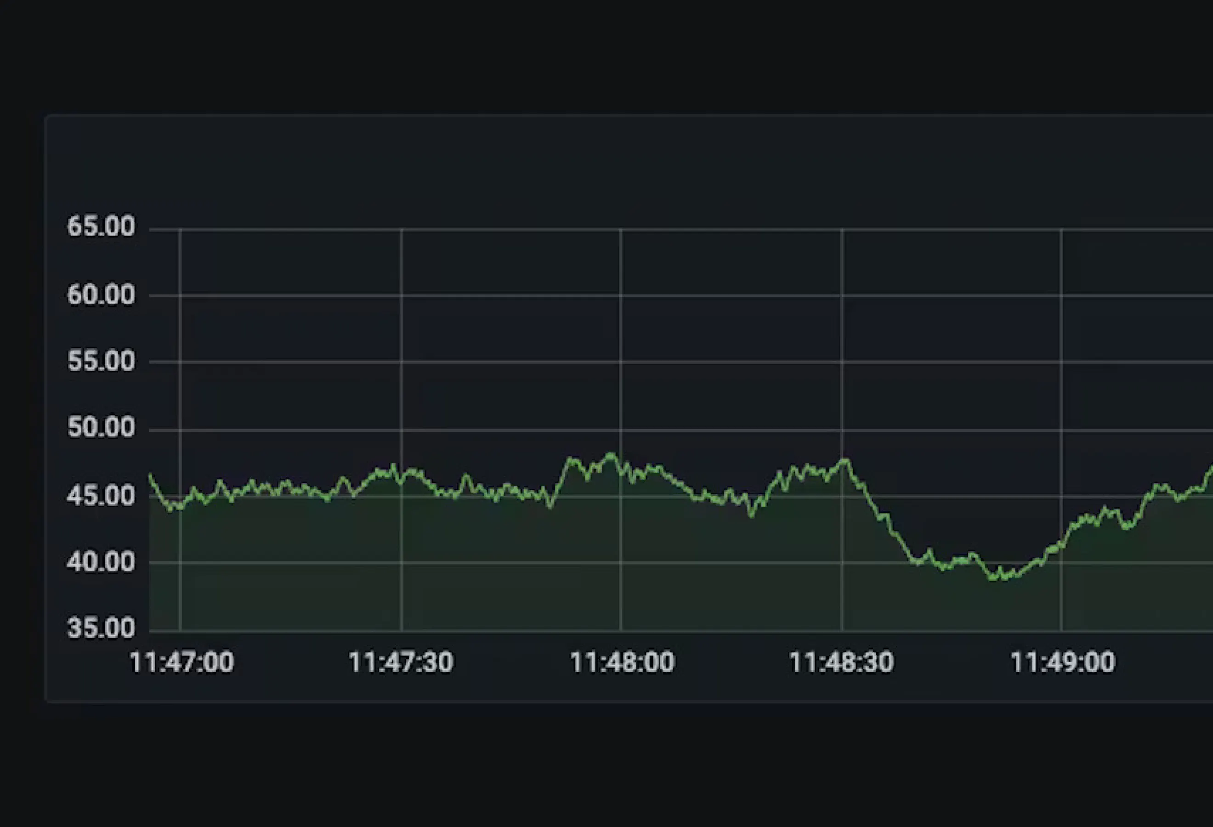Screen dimensions: 1213x827
Task: Select the 45.00 y-axis label
Action: [x=101, y=496]
